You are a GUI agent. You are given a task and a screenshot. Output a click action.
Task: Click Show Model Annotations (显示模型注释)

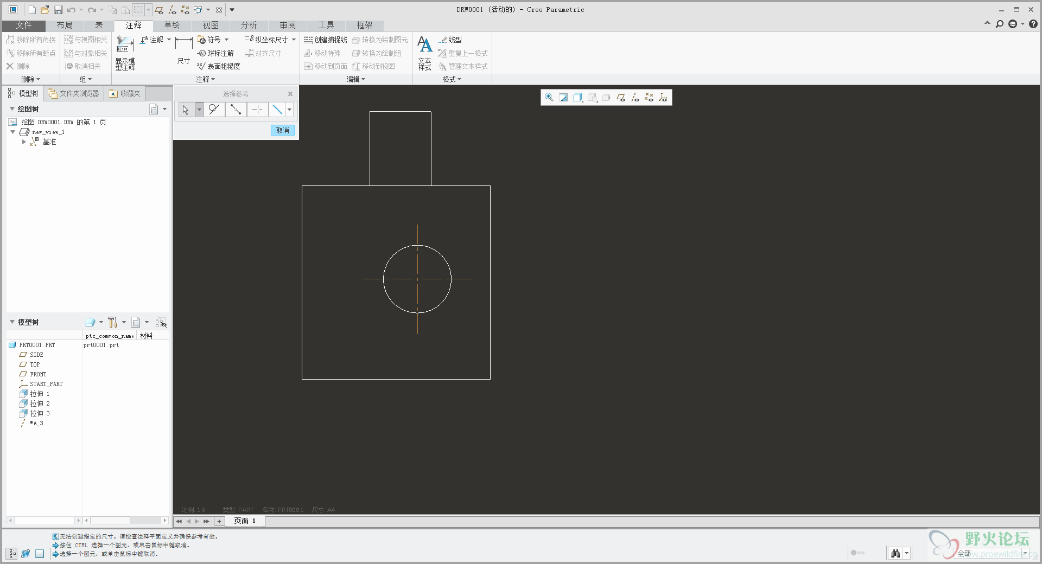pyautogui.click(x=125, y=53)
